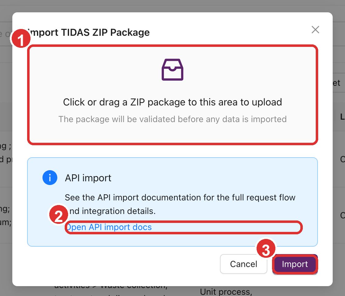Dismiss the dialog using the X icon
This screenshot has width=345, height=296.
coord(315,30)
